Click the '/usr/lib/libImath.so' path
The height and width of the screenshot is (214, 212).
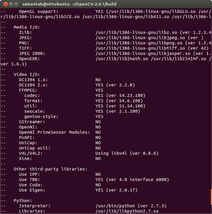[x=122, y=59]
